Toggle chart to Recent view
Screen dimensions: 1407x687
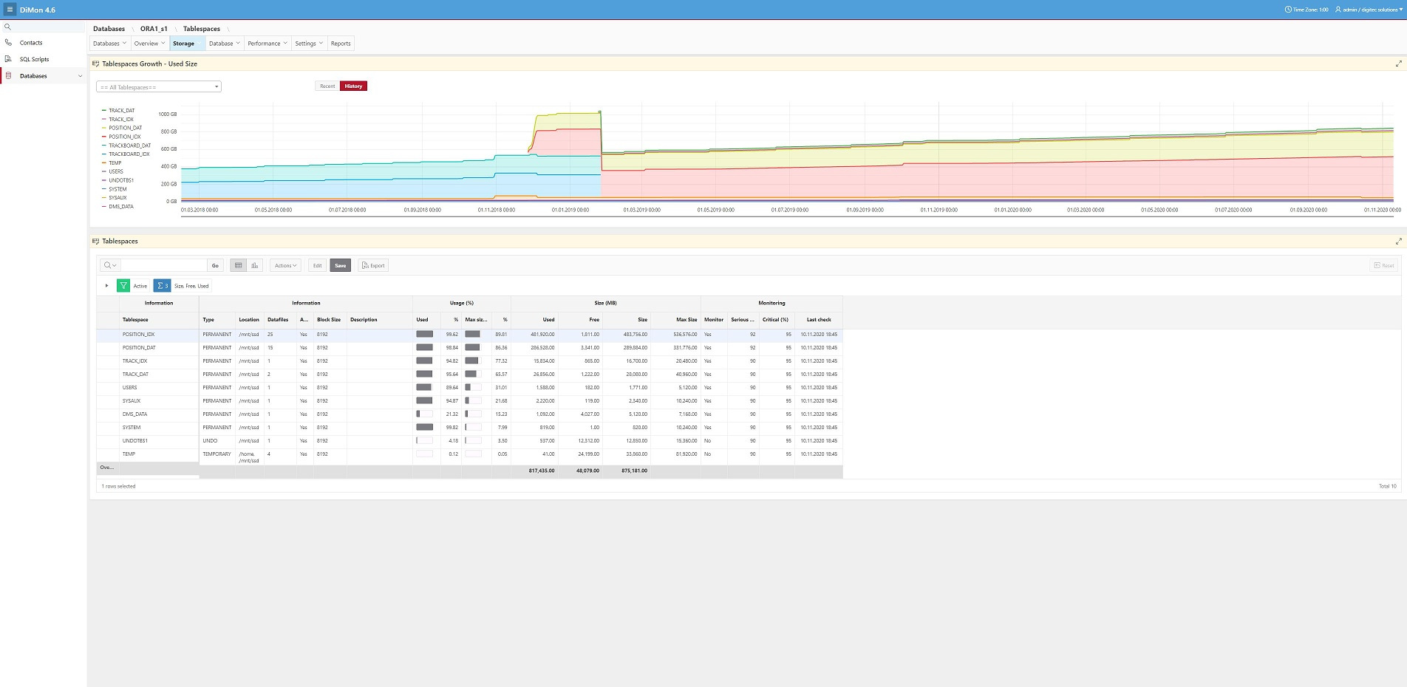click(x=327, y=86)
